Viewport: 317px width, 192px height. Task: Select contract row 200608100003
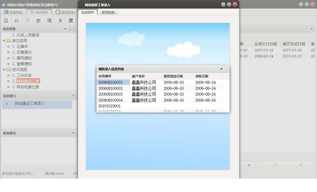click(x=111, y=94)
